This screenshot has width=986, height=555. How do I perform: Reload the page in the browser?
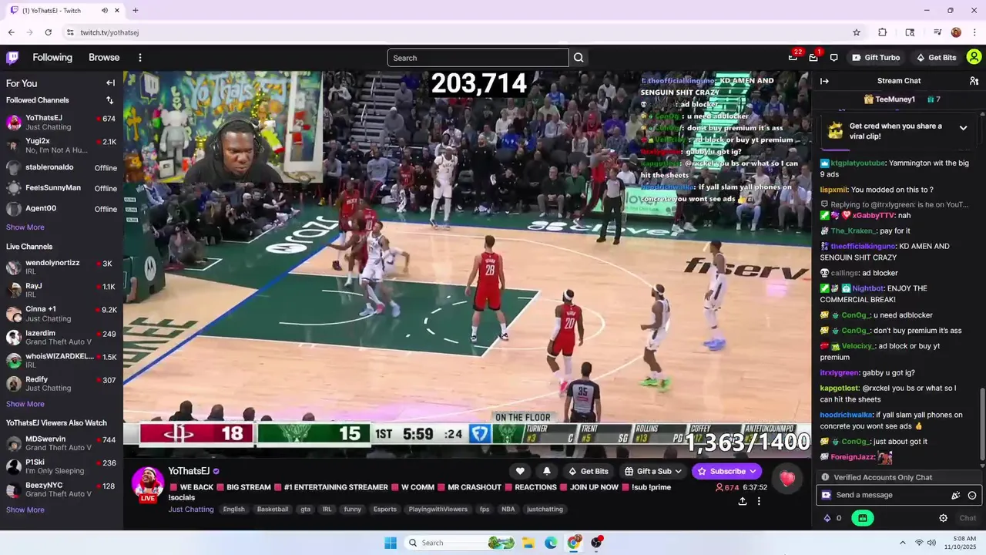tap(48, 32)
